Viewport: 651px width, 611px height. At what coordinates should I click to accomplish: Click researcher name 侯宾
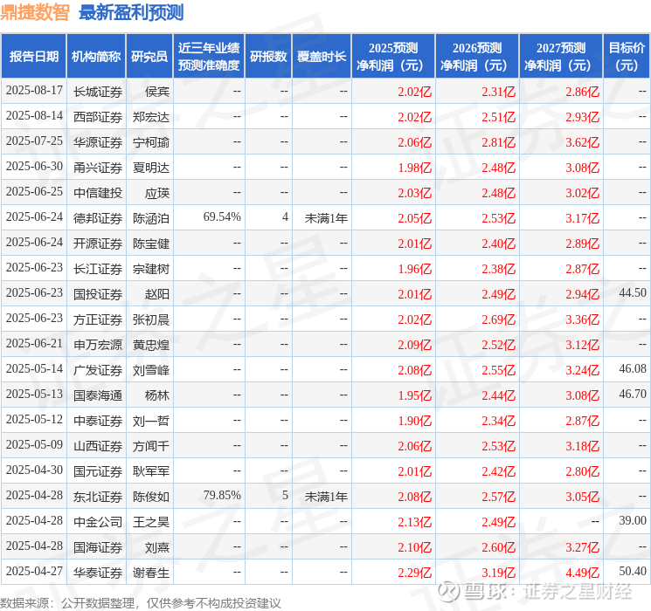tap(157, 92)
